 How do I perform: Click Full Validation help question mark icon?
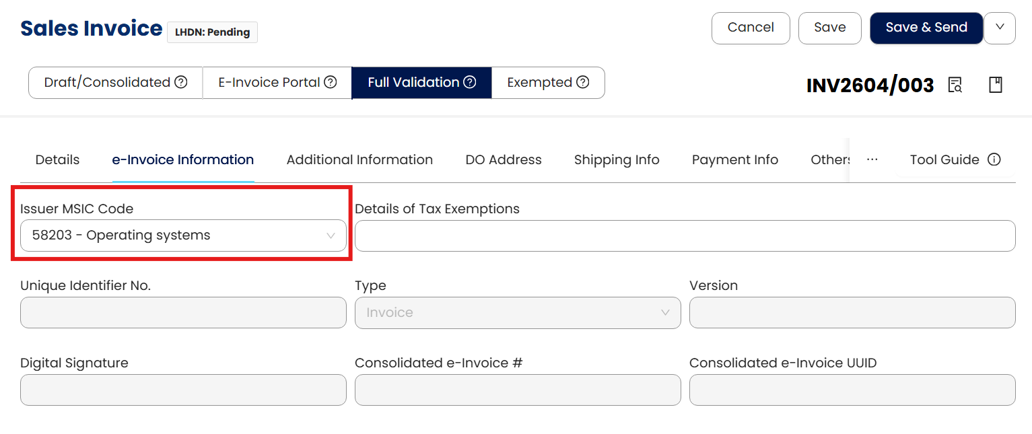(x=470, y=82)
